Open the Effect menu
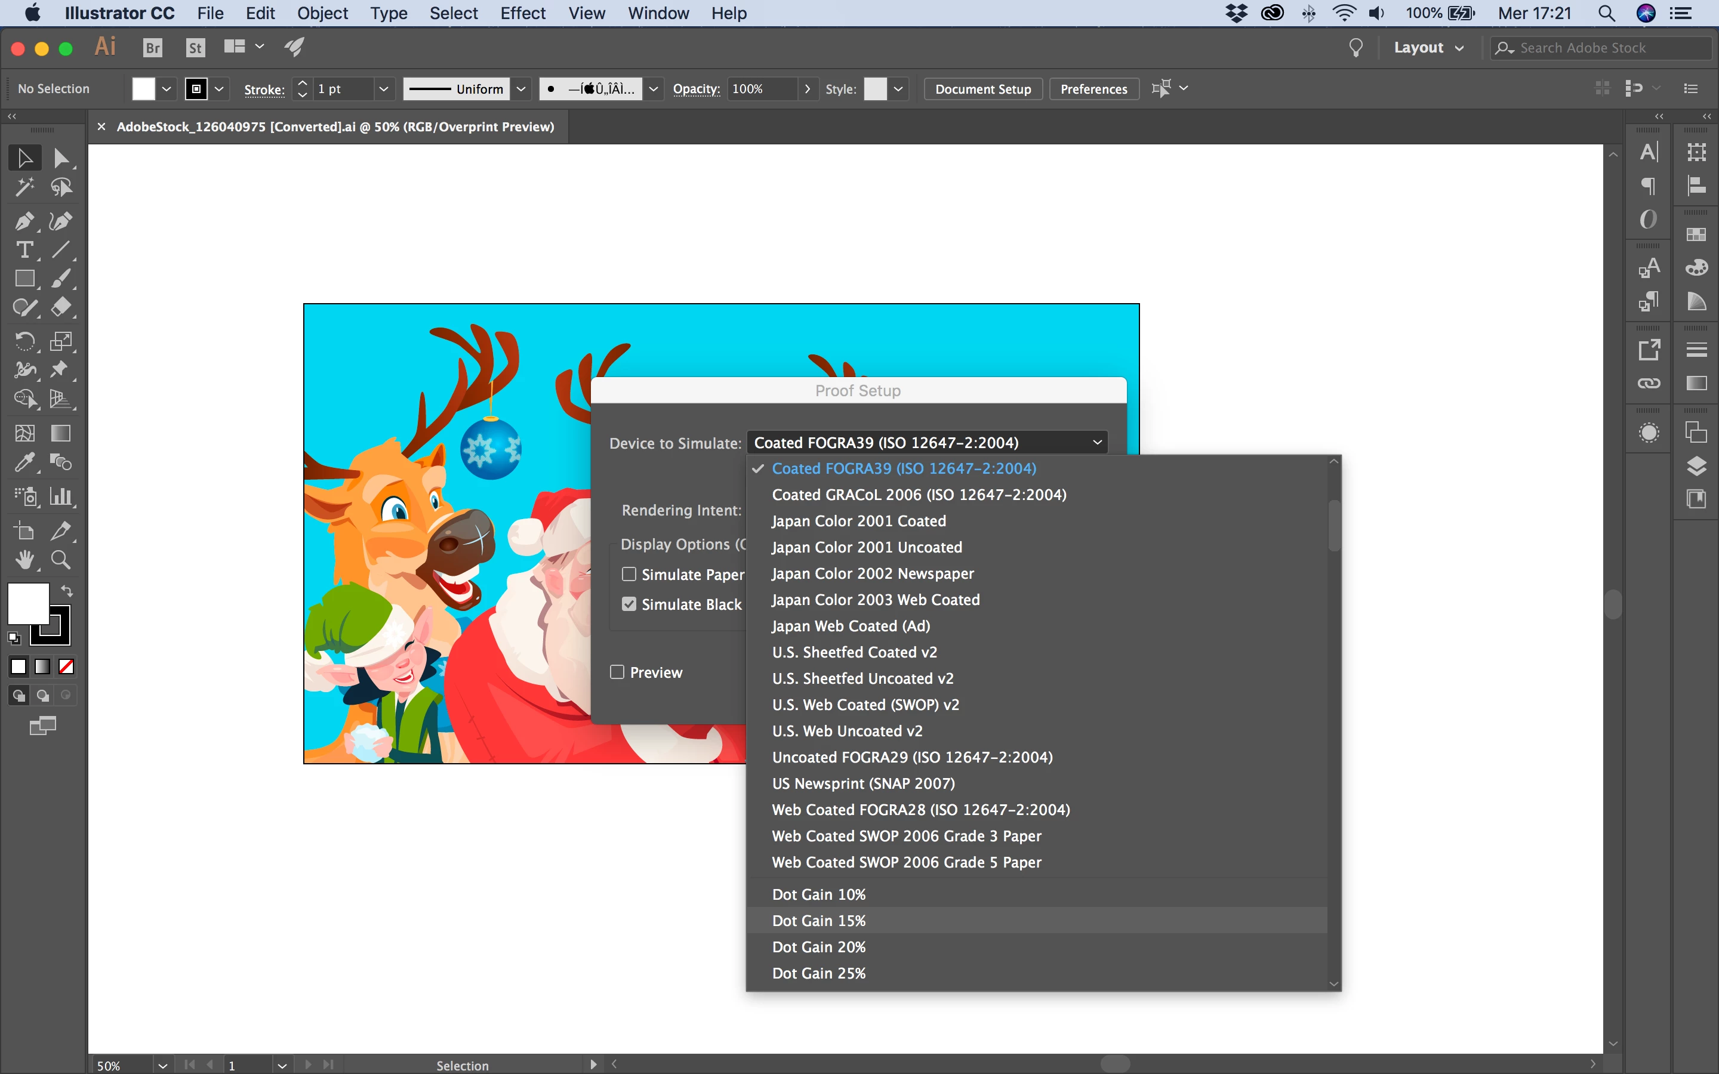The image size is (1719, 1074). coord(522,13)
